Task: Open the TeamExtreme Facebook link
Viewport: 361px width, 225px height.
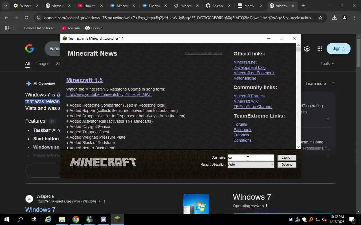Action: coord(242,130)
